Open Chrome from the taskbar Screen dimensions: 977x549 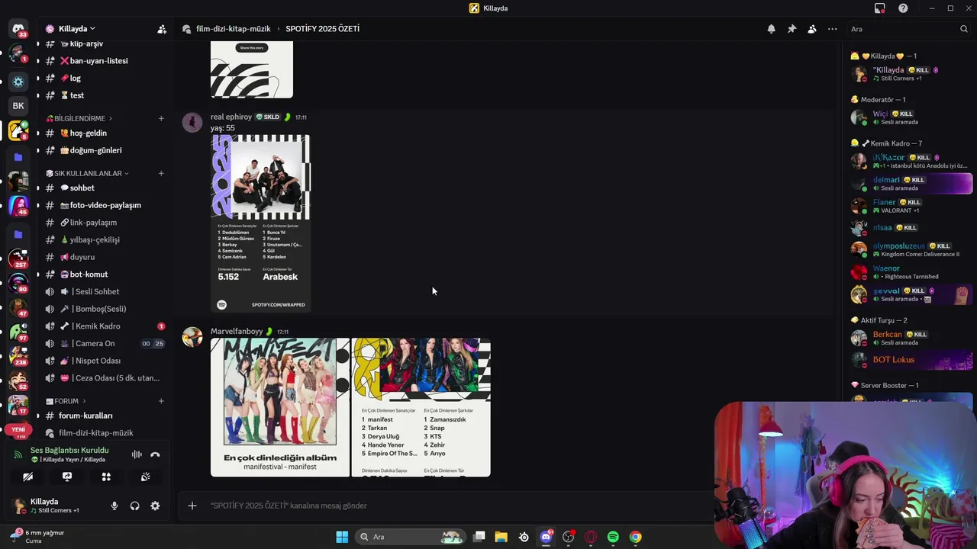[635, 537]
